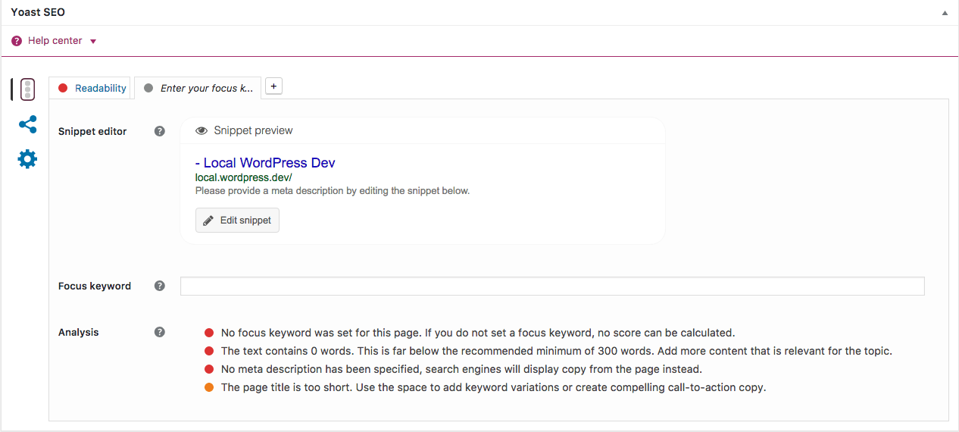The height and width of the screenshot is (432, 959).
Task: Click the Snippet preview eye icon
Action: tap(201, 130)
